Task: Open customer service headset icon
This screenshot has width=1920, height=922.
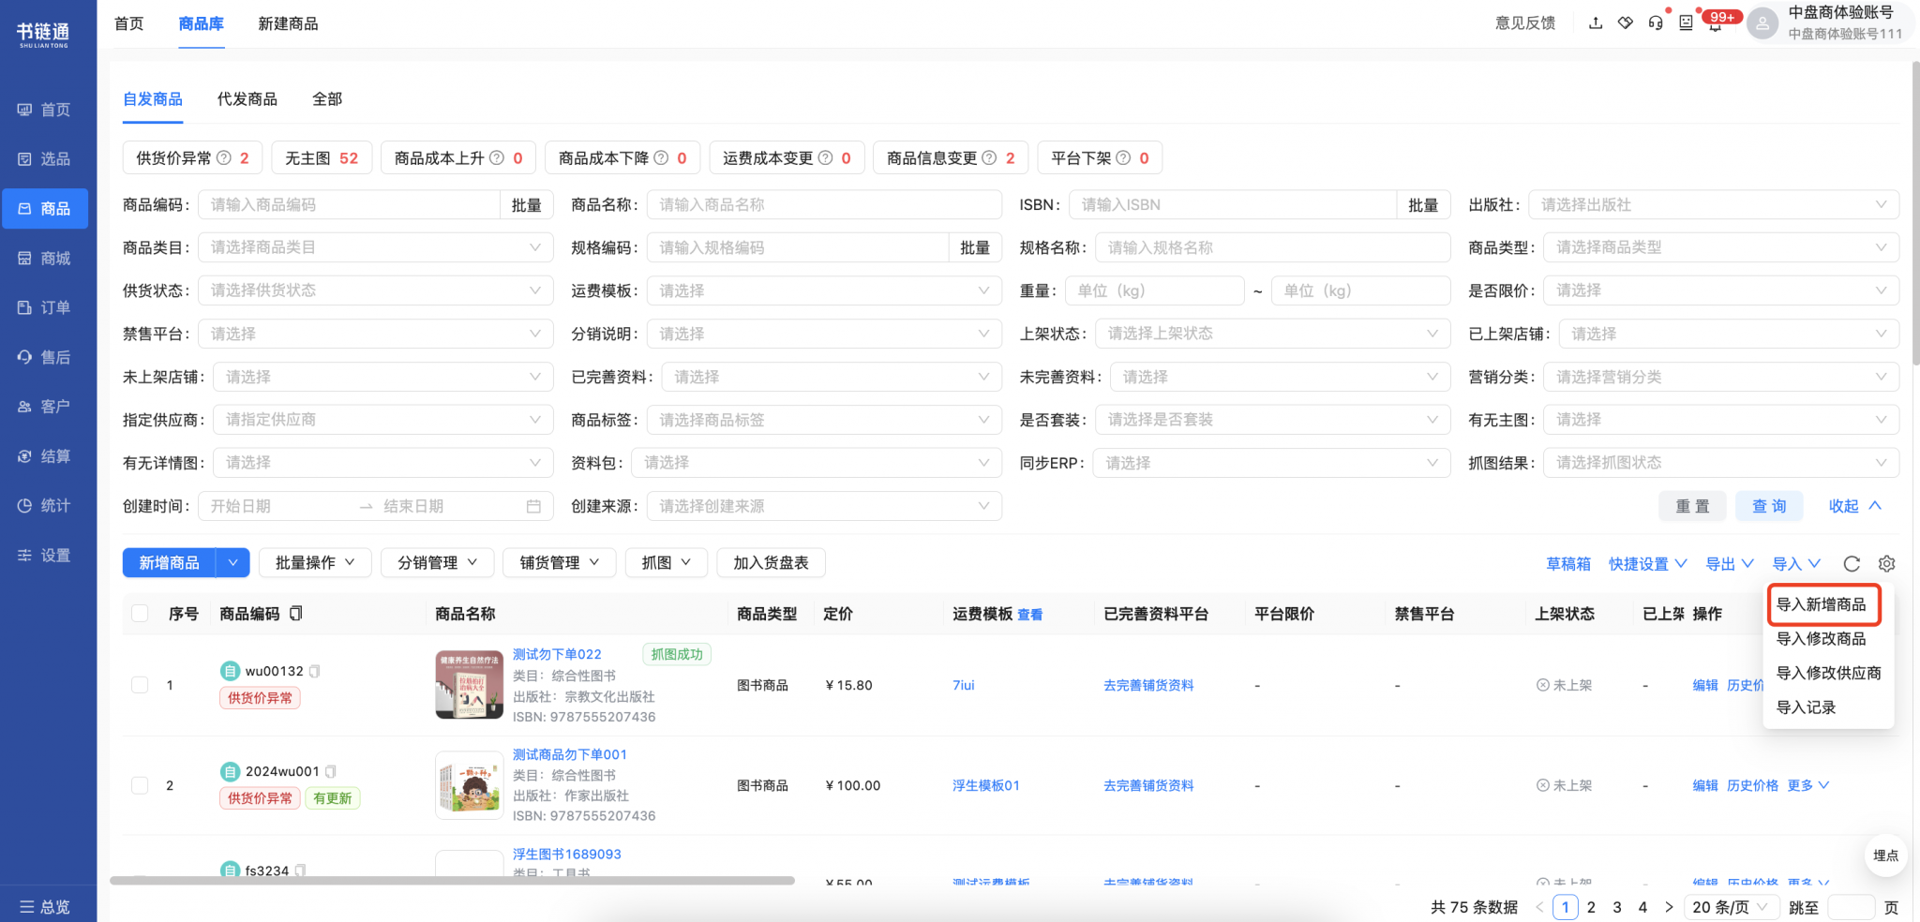Action: pyautogui.click(x=1656, y=22)
